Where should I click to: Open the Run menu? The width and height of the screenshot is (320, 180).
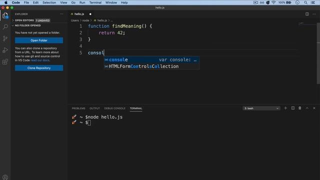tap(82, 2)
